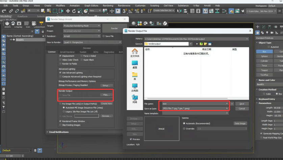This screenshot has height=160, width=283.
Task: Open the Schematic View icon
Action: point(217,11)
